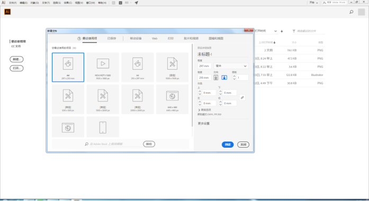Click the right bleed 0 mm field
This screenshot has height=201, width=369.
[230, 103]
